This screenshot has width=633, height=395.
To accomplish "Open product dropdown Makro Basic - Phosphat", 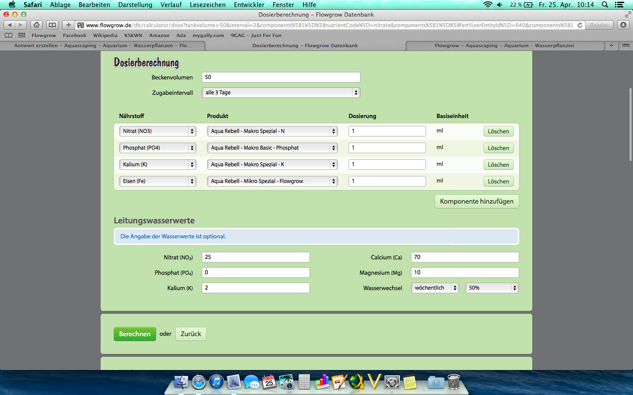I will click(272, 148).
